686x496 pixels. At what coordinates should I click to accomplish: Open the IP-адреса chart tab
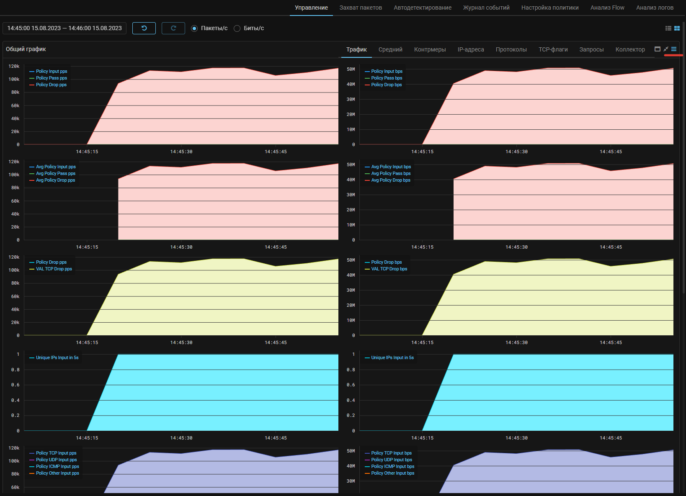pyautogui.click(x=471, y=49)
